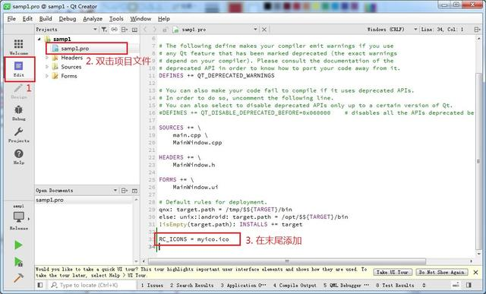
Task: Split the Projects panel
Action: 125,30
